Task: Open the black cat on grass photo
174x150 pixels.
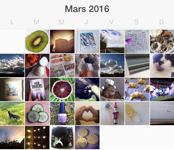Action: (x=12, y=113)
